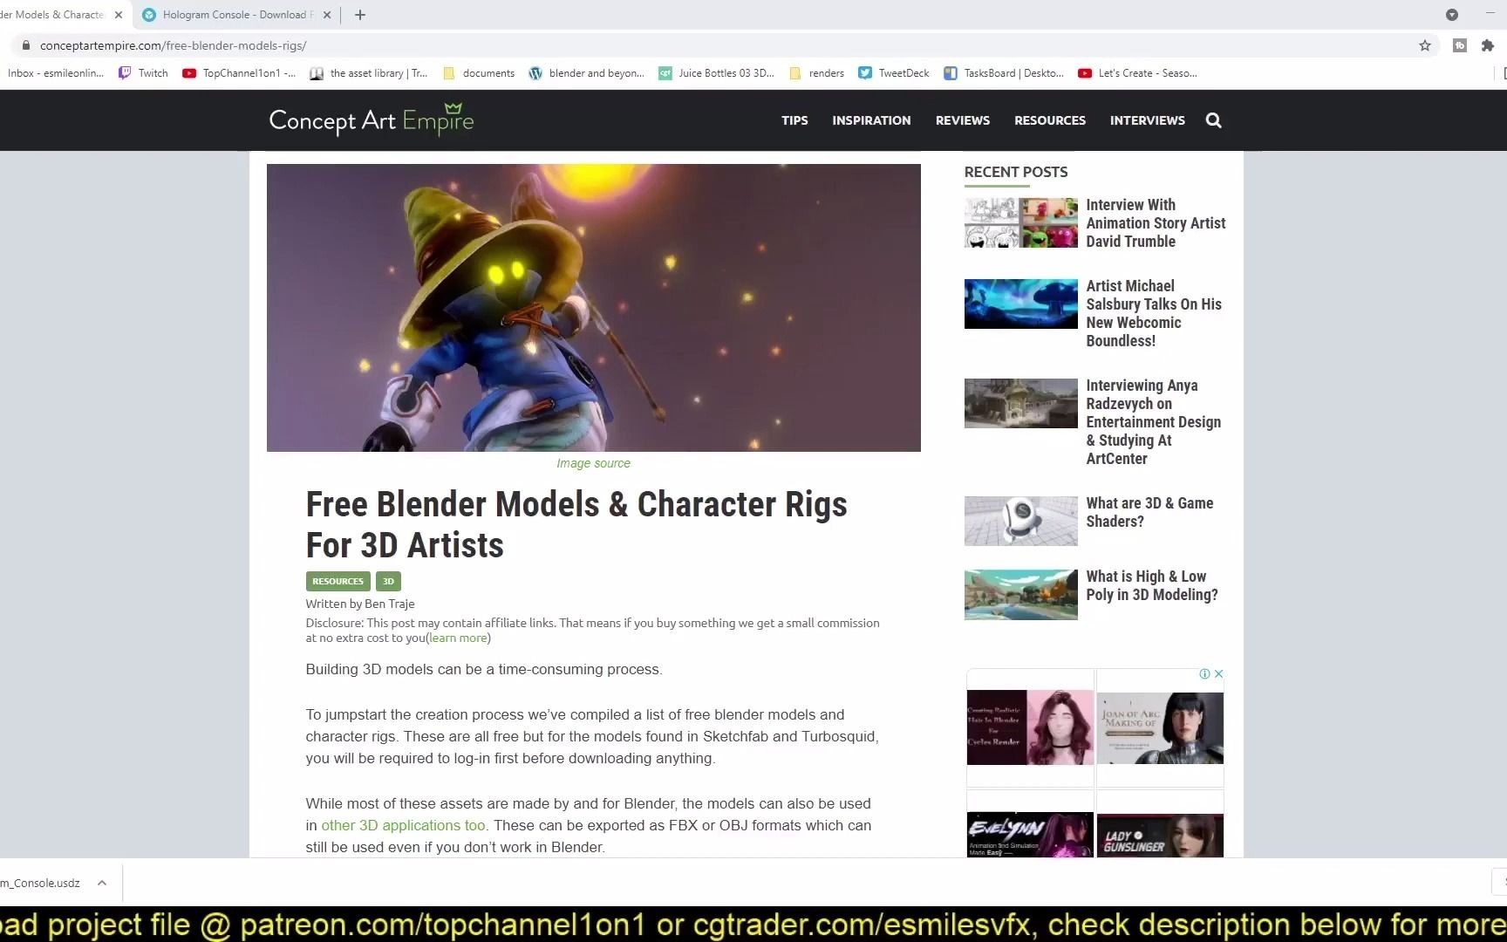
Task: Open the INSPIRATION menu item
Action: click(x=871, y=120)
